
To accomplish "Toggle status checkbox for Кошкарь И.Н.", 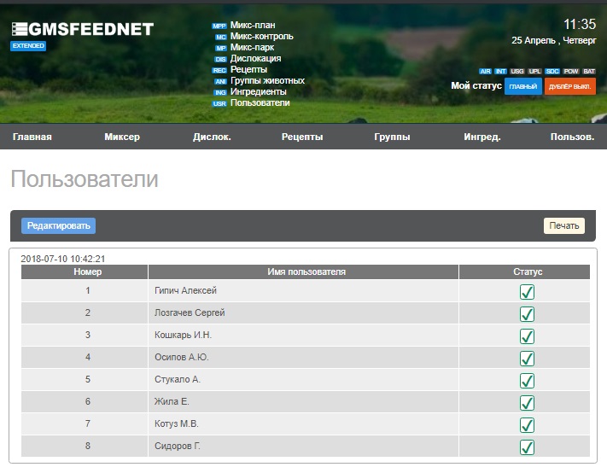I will pos(527,336).
